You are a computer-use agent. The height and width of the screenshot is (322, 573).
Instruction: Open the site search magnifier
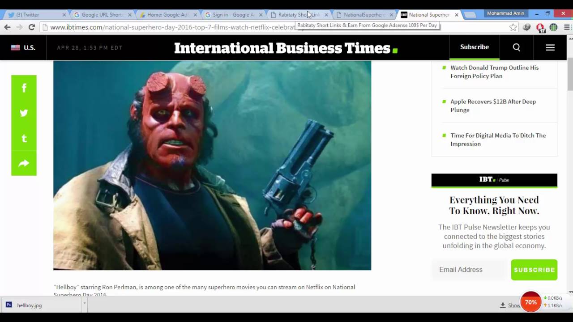(x=516, y=47)
